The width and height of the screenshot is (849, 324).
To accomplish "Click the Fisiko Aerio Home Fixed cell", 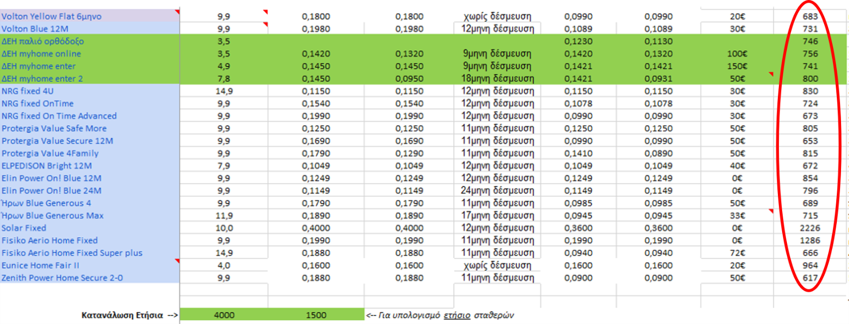I will tap(90, 240).
